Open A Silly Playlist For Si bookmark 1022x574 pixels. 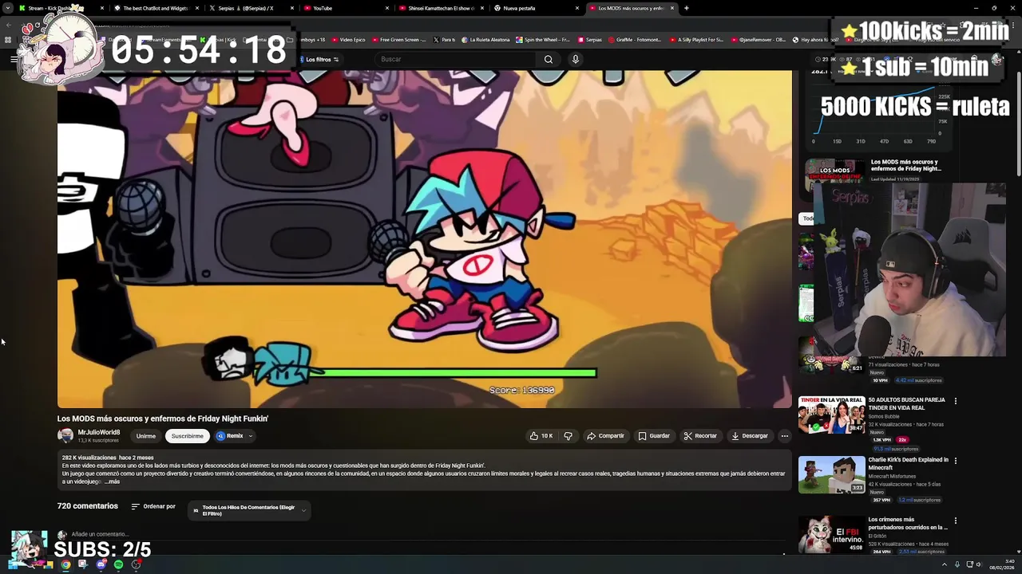[697, 39]
